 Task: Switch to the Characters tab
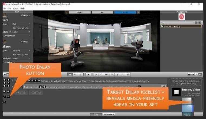[109, 114]
